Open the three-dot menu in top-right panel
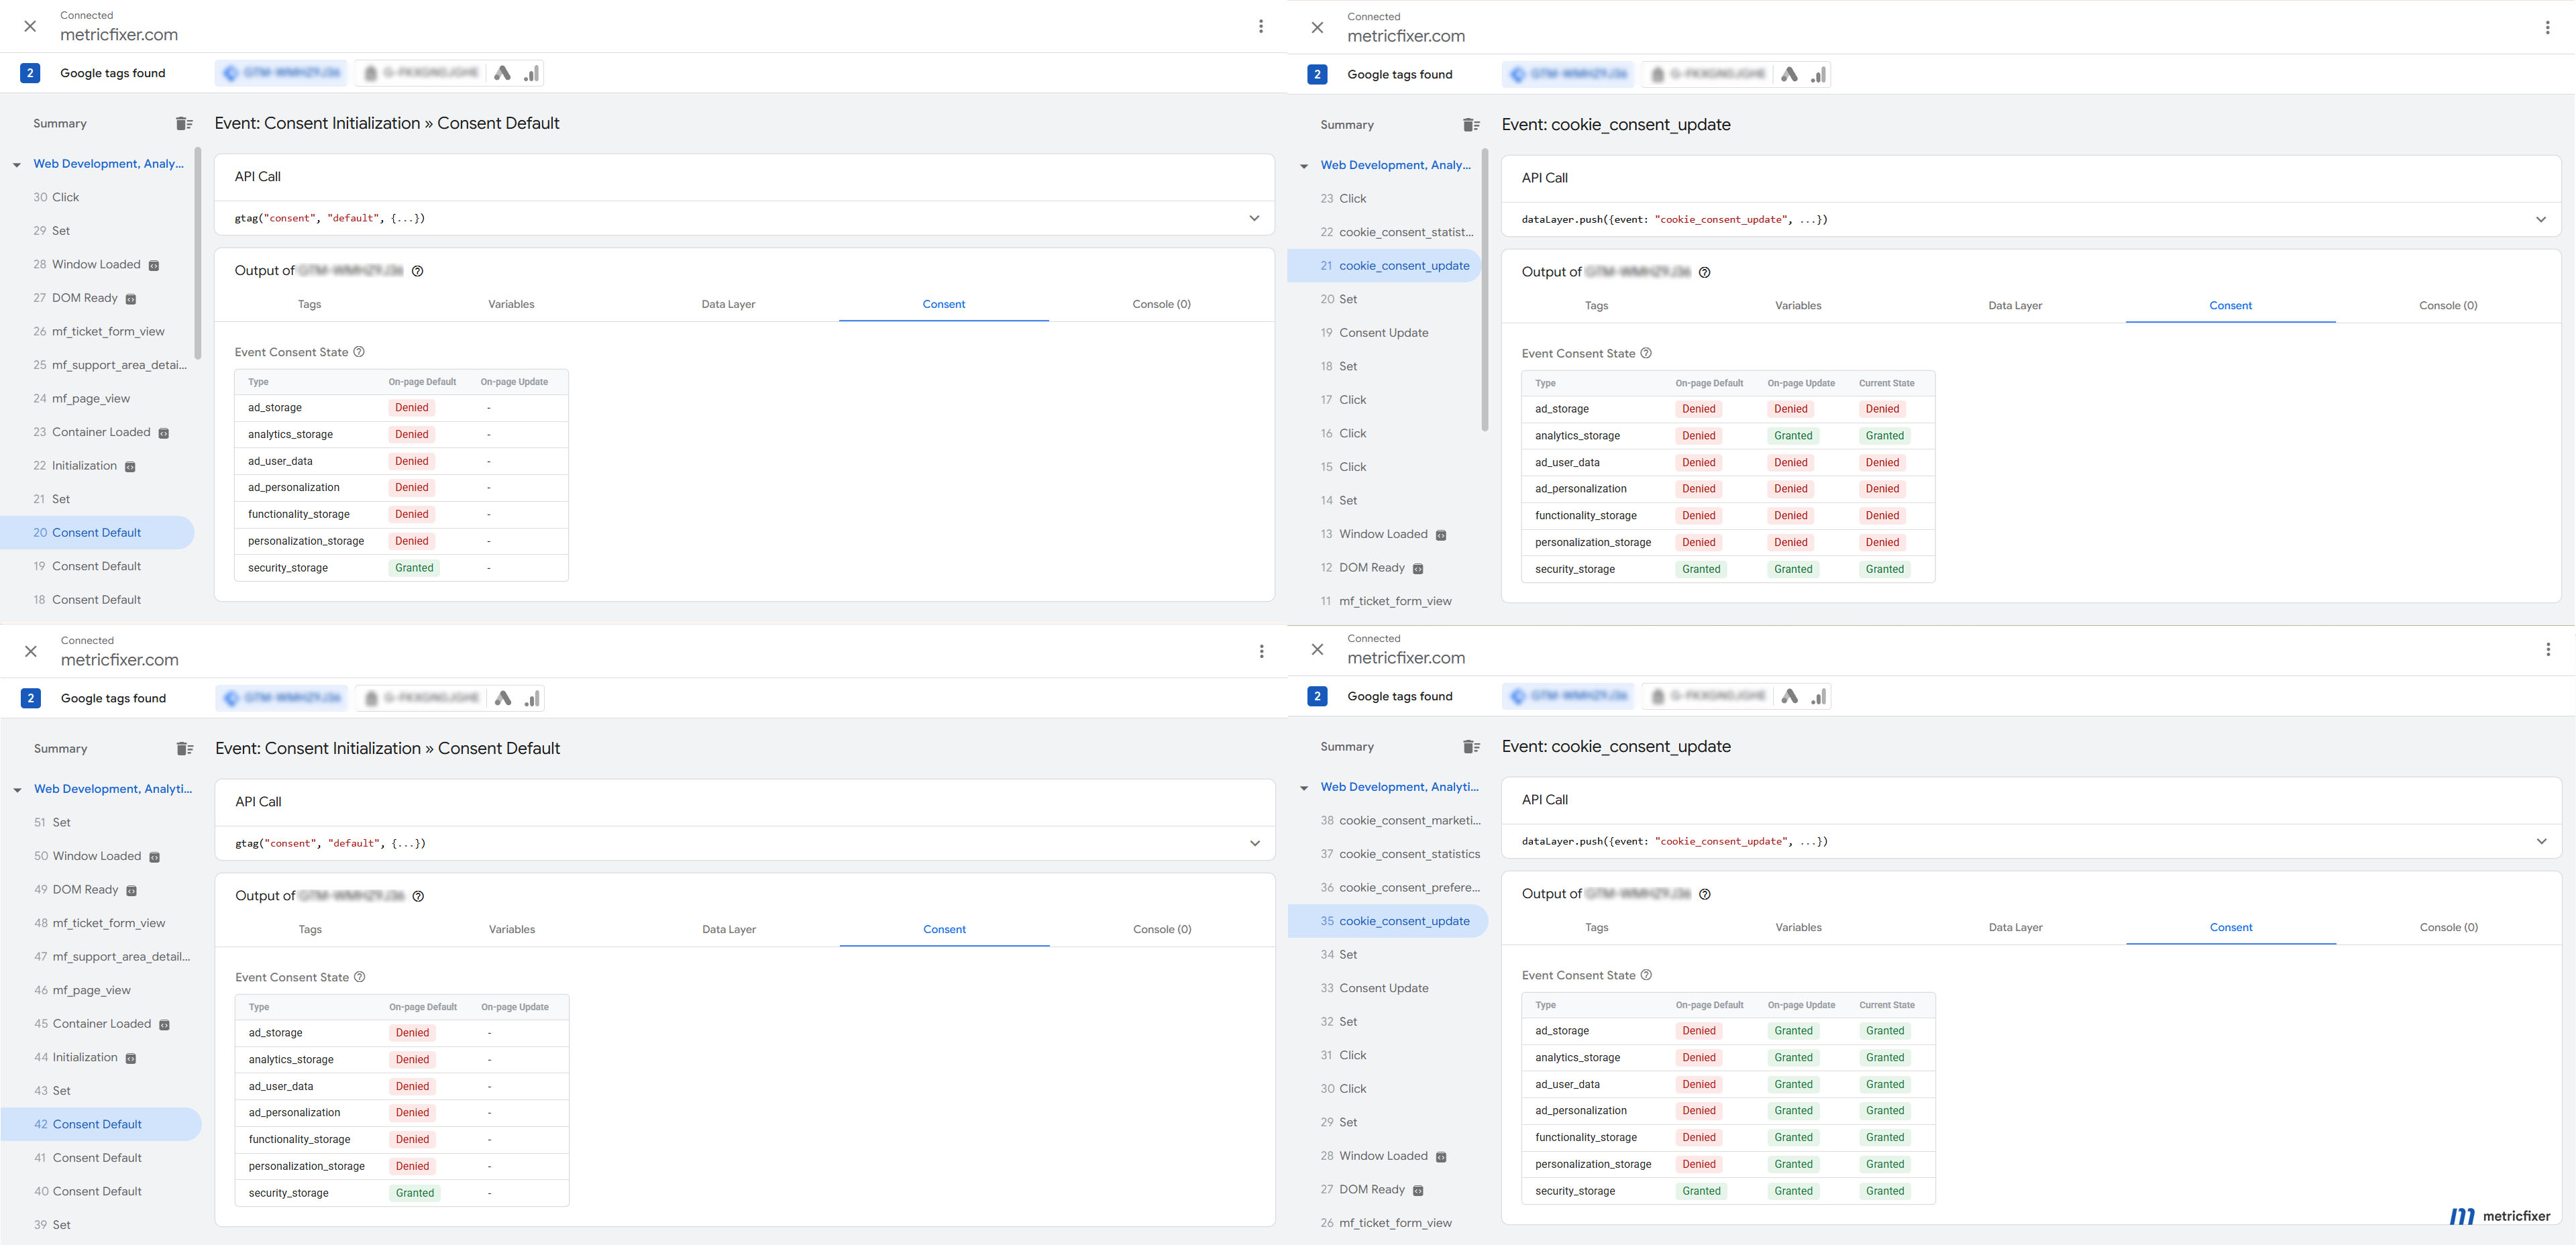Viewport: 2576px width, 1245px height. 2547,28
